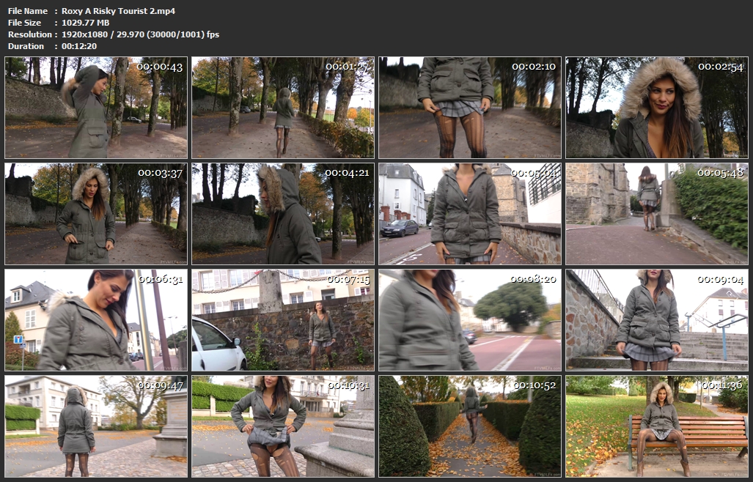The image size is (753, 482).
Task: Click the frame labeled 00:11:36
Action: (x=657, y=426)
